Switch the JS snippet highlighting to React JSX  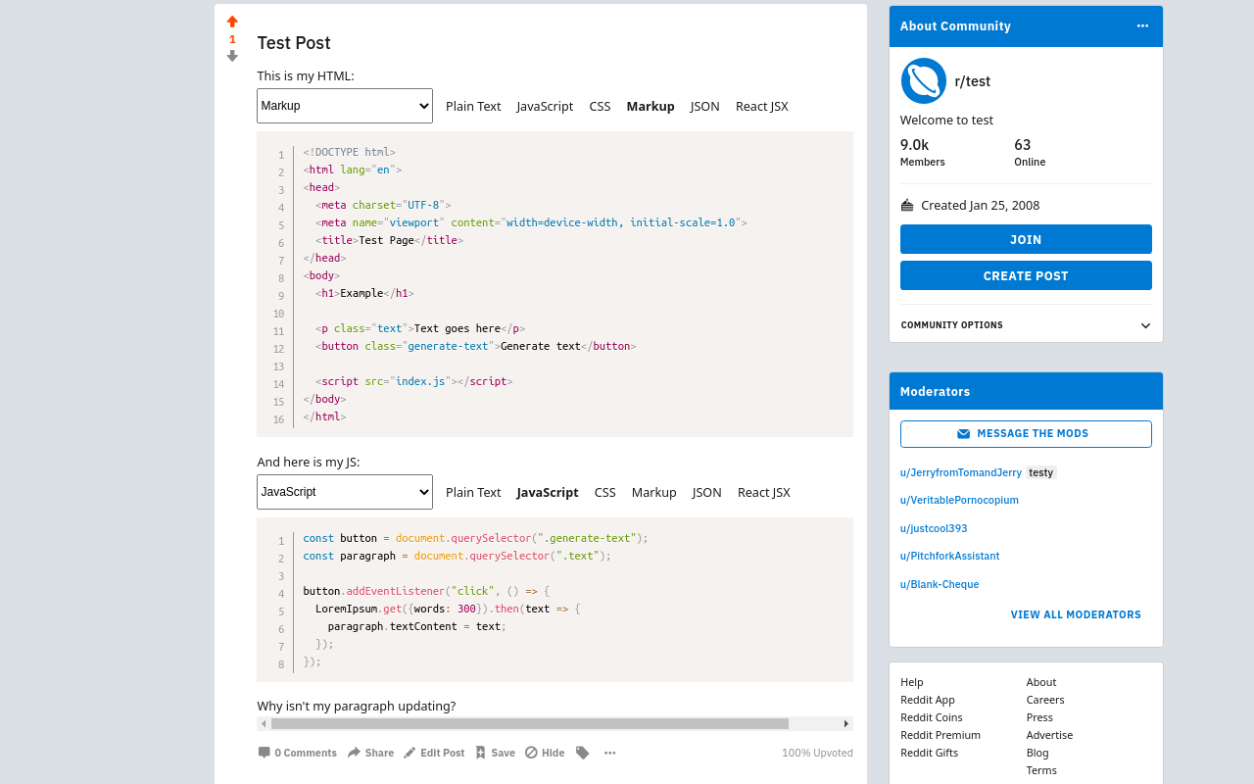pos(763,492)
